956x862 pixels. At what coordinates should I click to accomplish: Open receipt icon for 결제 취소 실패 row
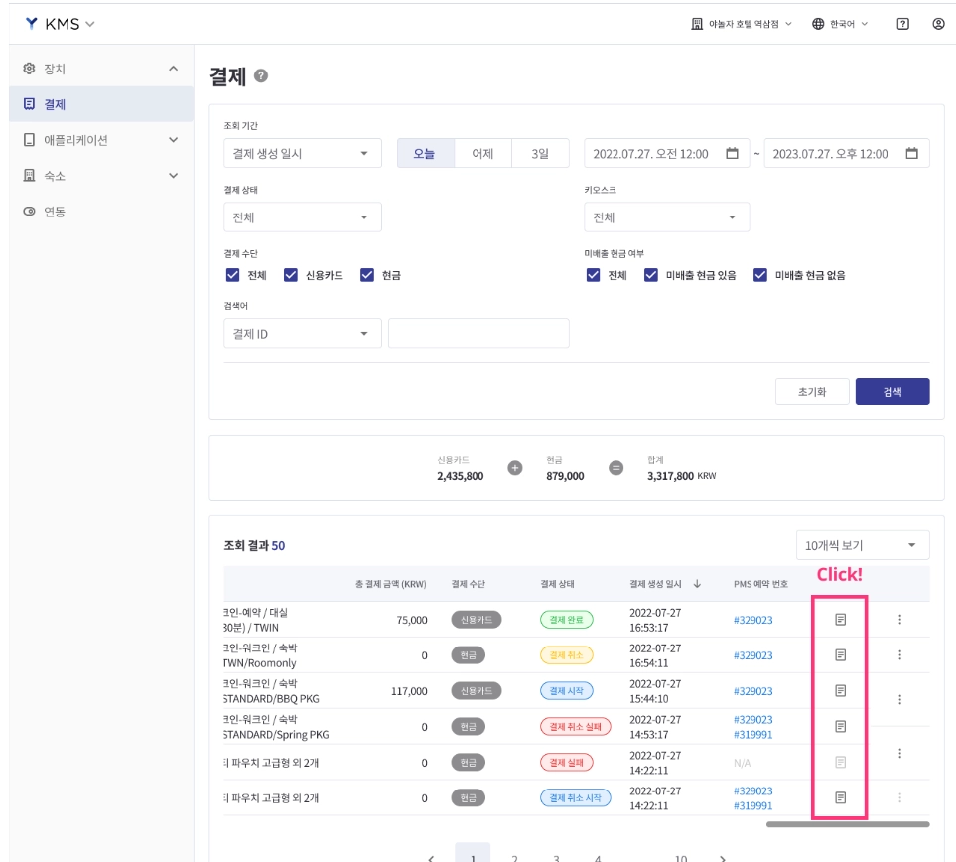coord(840,727)
